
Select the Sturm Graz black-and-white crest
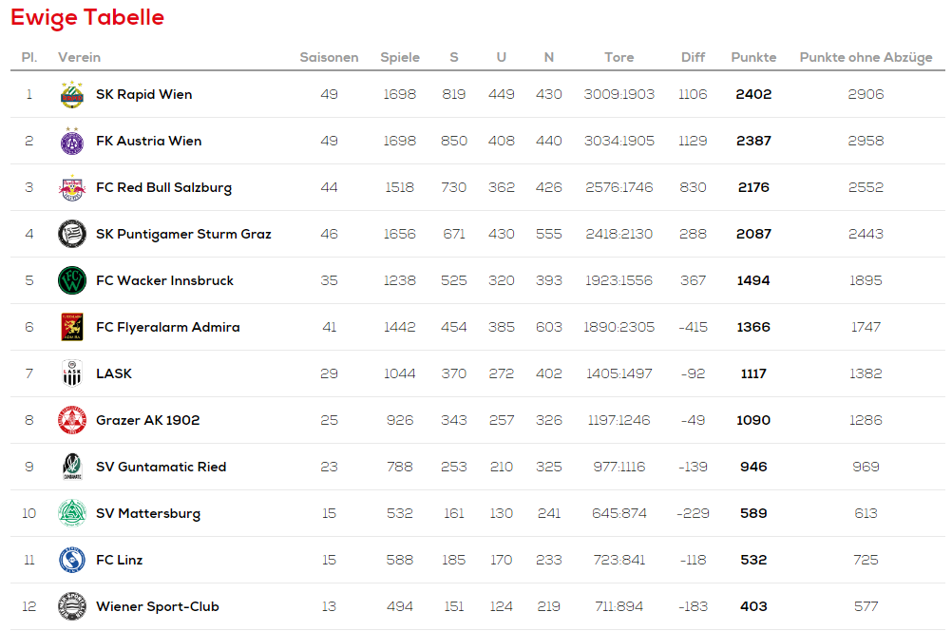pyautogui.click(x=71, y=234)
